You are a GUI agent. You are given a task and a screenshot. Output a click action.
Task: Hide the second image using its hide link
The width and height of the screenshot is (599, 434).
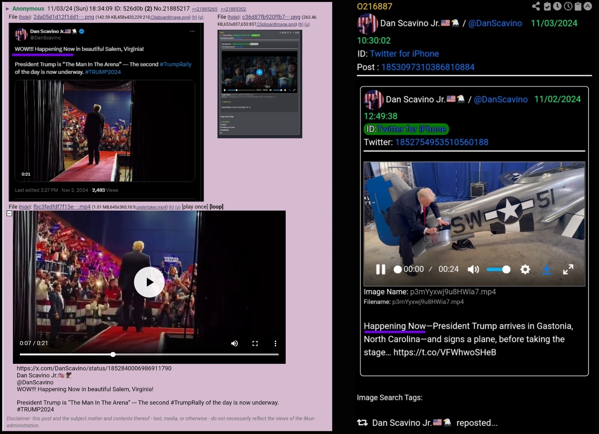click(233, 17)
